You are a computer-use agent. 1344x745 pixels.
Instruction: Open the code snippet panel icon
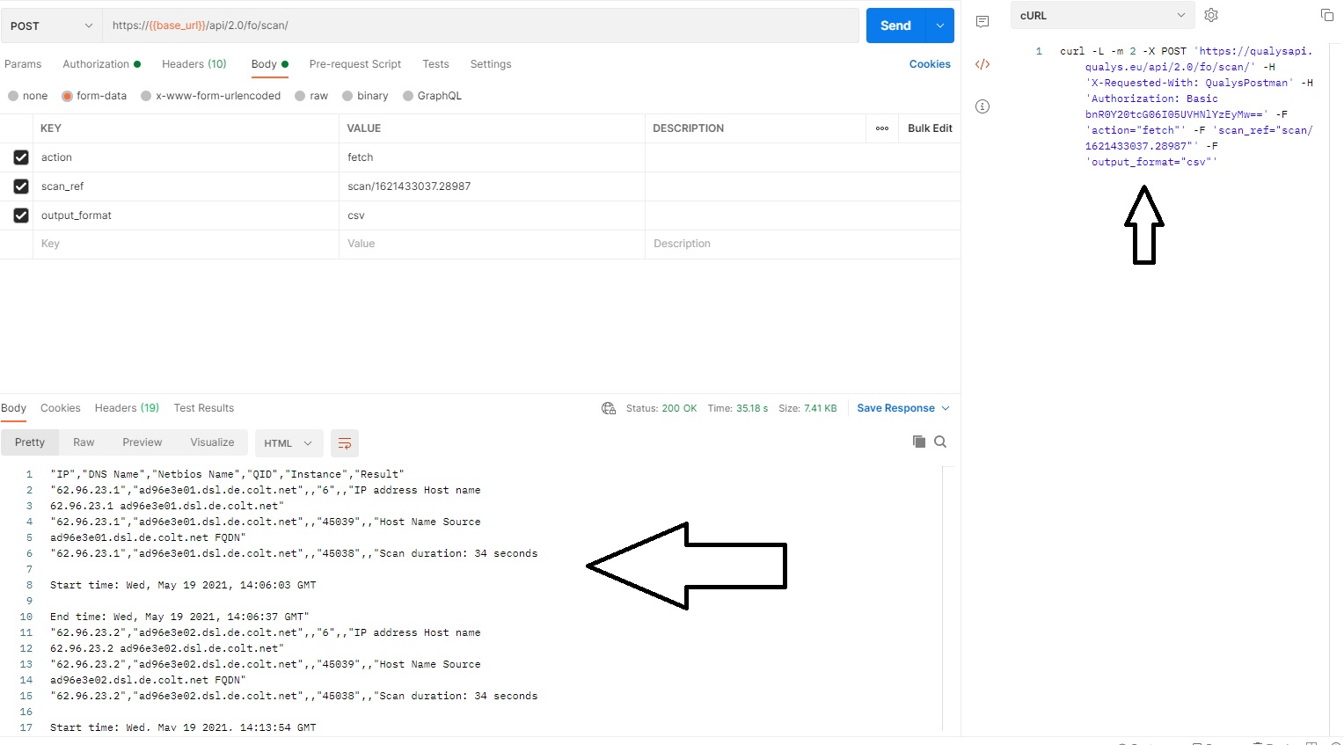[x=982, y=64]
